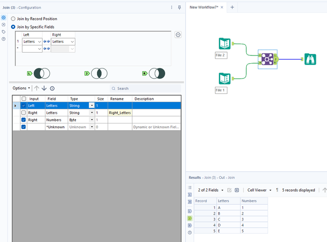Check the Right Letters field checkbox

[x=24, y=113]
